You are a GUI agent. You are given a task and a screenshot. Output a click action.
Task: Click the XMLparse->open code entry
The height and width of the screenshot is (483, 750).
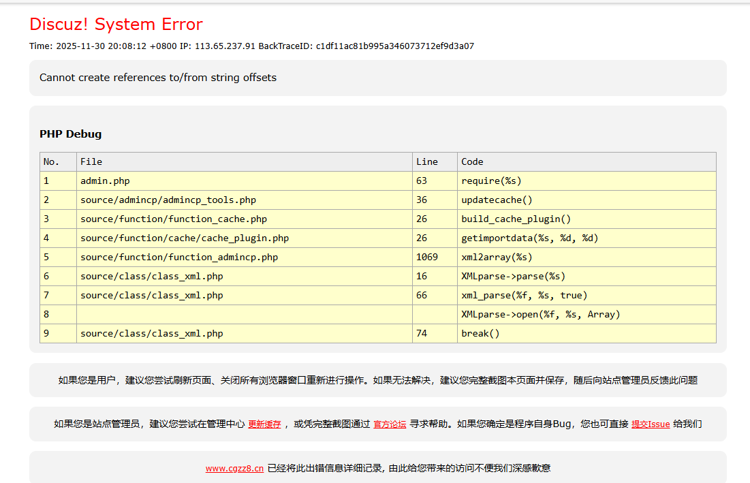[x=540, y=315]
